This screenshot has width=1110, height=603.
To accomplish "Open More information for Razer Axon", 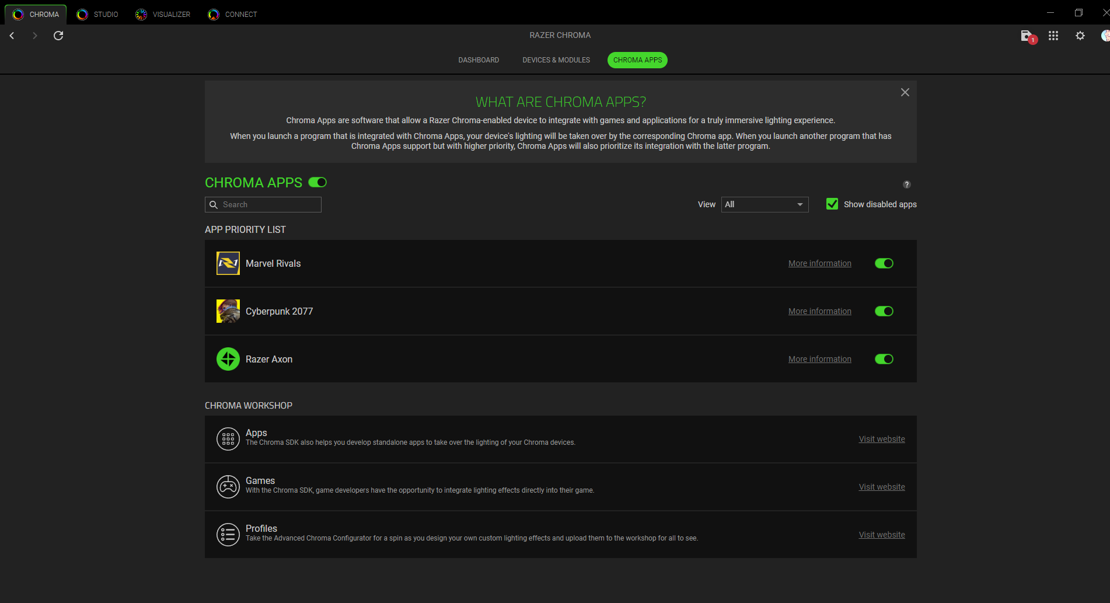I will 820,359.
